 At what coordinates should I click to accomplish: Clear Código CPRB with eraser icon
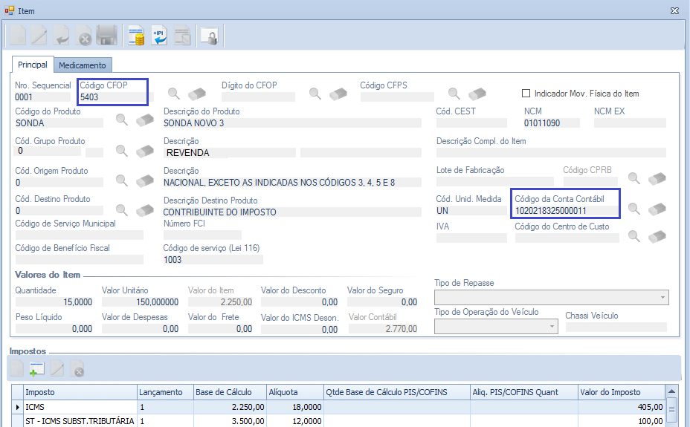coord(657,178)
